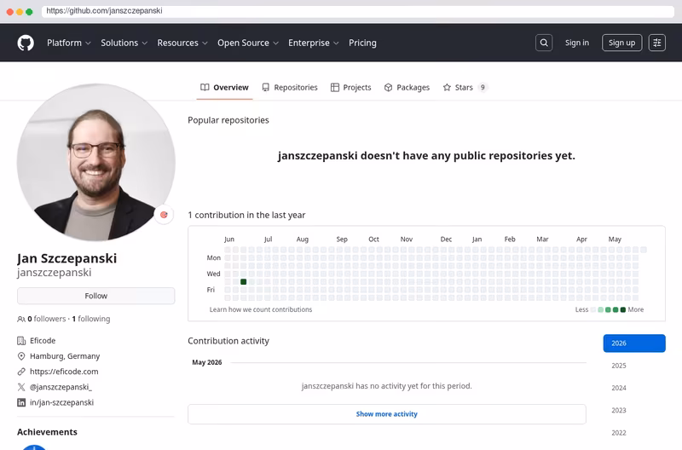The image size is (682, 450).
Task: Select year 2024 in contribution activity
Action: tap(619, 388)
